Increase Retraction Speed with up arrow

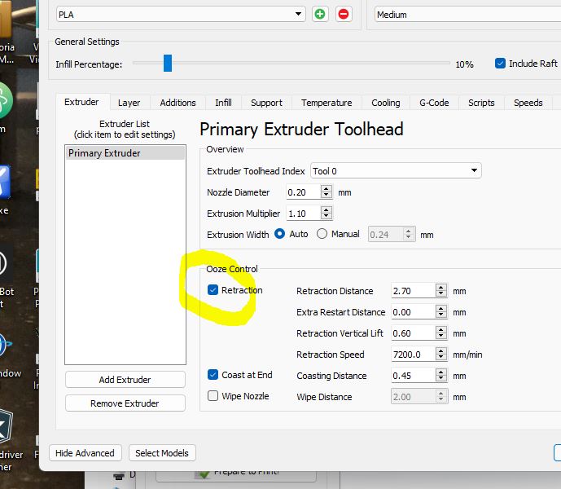[441, 350]
